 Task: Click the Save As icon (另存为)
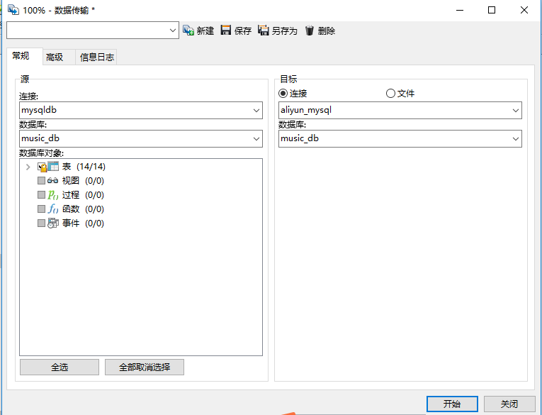tap(264, 31)
